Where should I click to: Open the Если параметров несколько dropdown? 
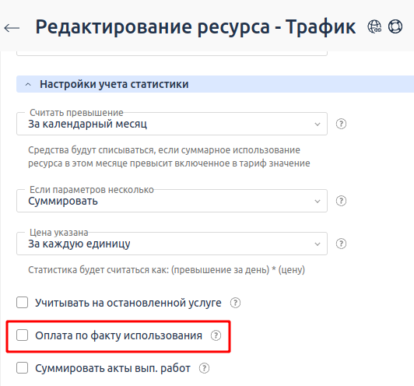[x=172, y=201]
